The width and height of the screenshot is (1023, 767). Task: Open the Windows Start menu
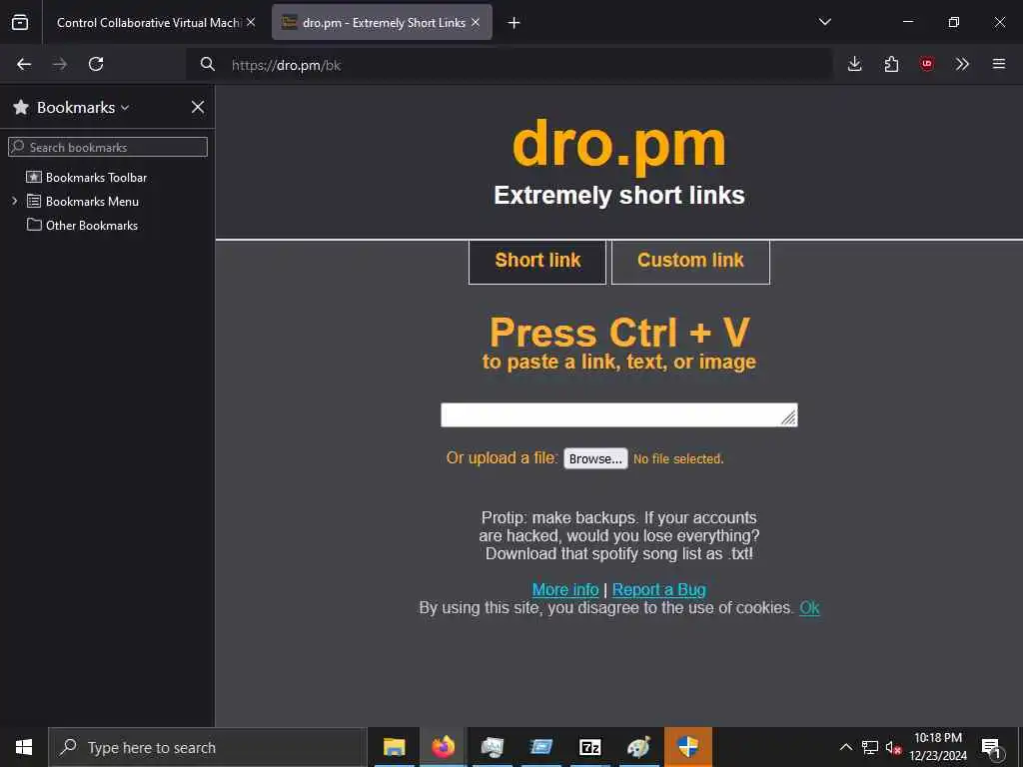tap(24, 747)
